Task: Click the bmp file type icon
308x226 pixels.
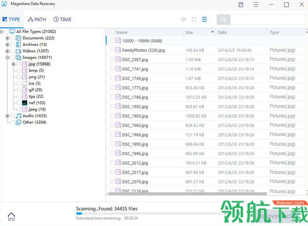Action: 24,70
